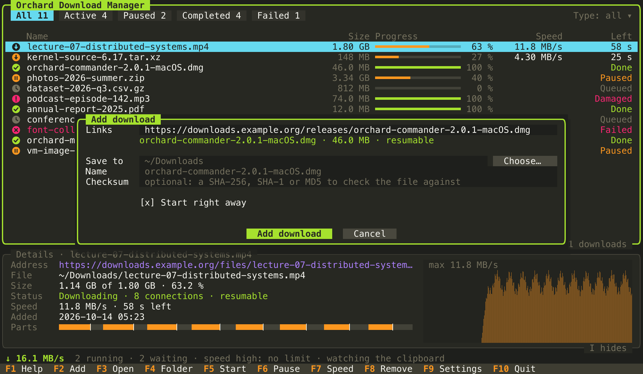The image size is (643, 374).
Task: Switch to the All 11 tab
Action: [x=32, y=16]
